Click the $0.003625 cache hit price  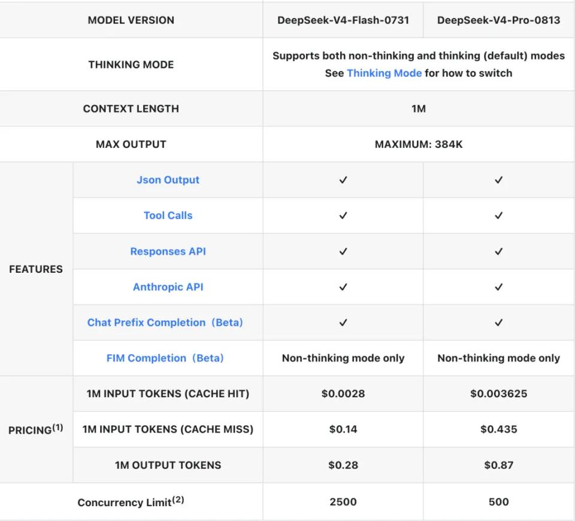[499, 394]
